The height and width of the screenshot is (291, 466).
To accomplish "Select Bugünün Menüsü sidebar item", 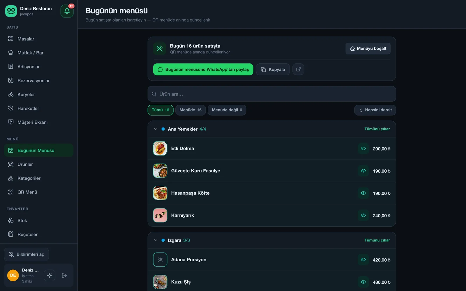I will pos(39,150).
